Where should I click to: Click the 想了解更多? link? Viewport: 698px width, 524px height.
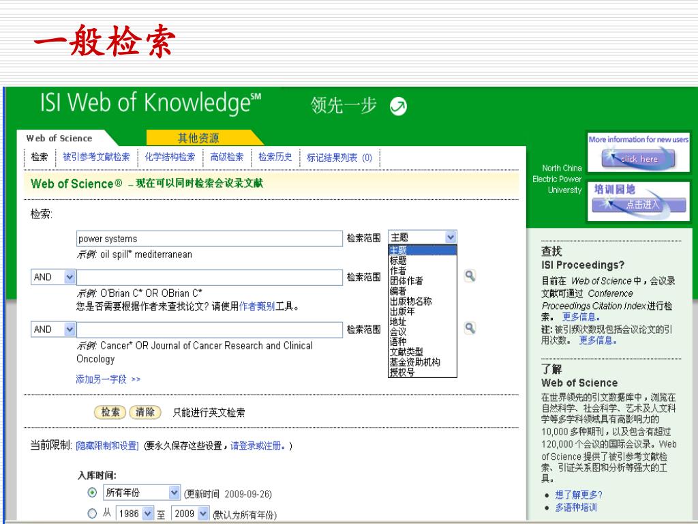click(579, 495)
